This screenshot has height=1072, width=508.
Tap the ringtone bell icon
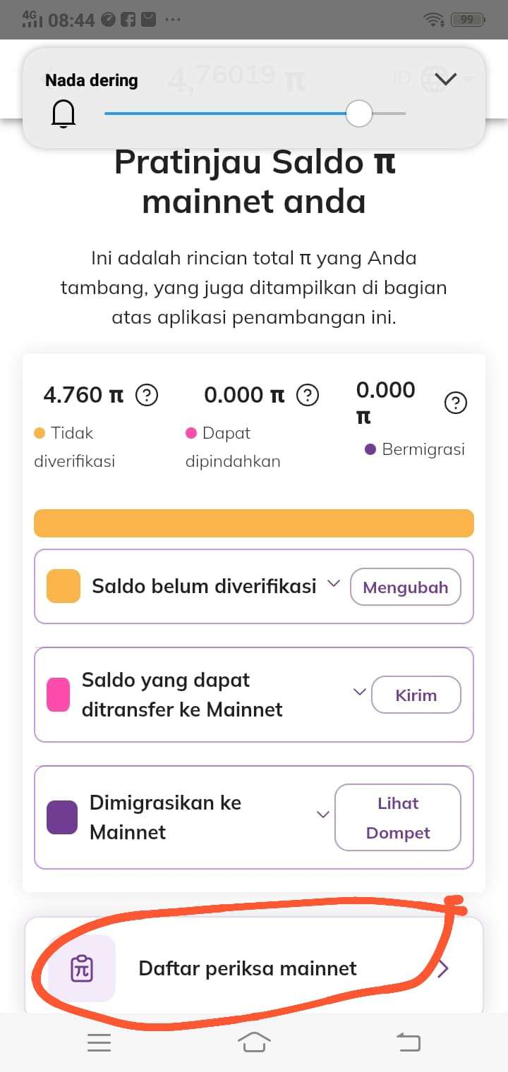[x=63, y=113]
